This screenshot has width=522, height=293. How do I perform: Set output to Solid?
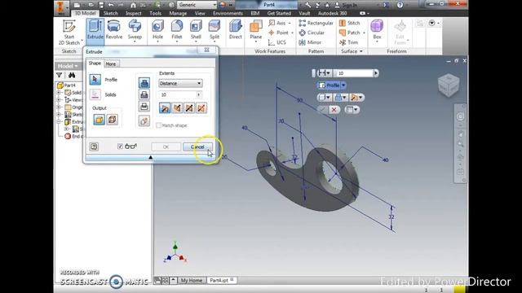coord(99,120)
